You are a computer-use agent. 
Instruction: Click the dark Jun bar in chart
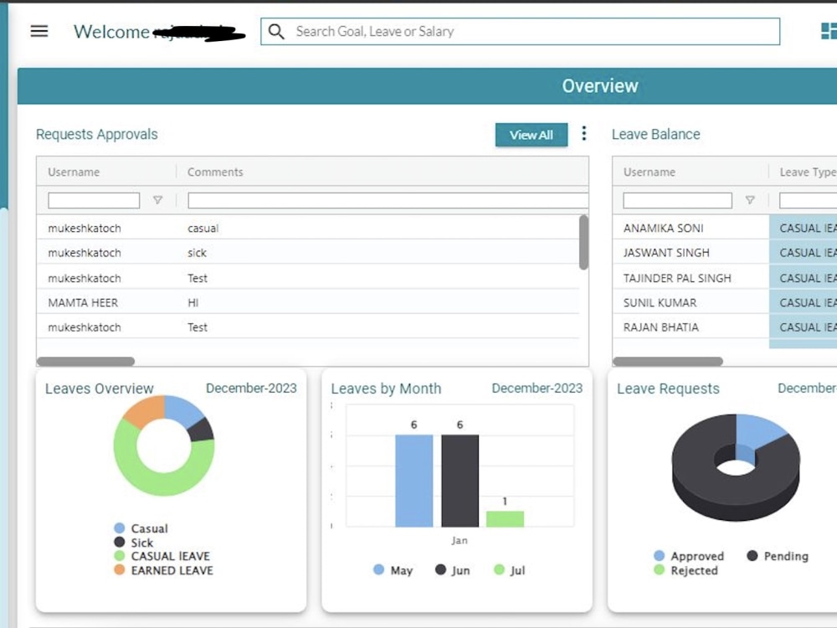coord(460,481)
